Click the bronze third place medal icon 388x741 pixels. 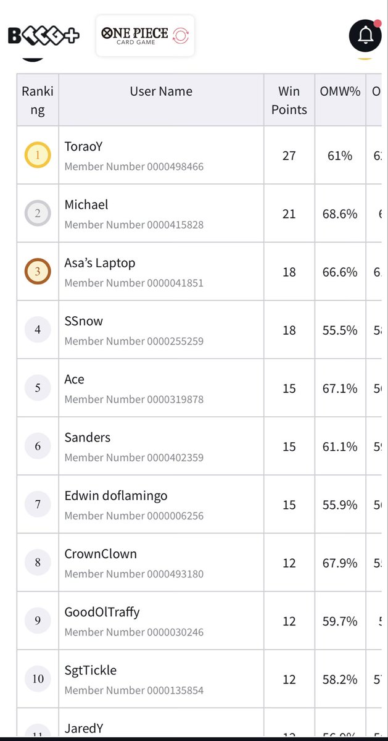(x=38, y=272)
